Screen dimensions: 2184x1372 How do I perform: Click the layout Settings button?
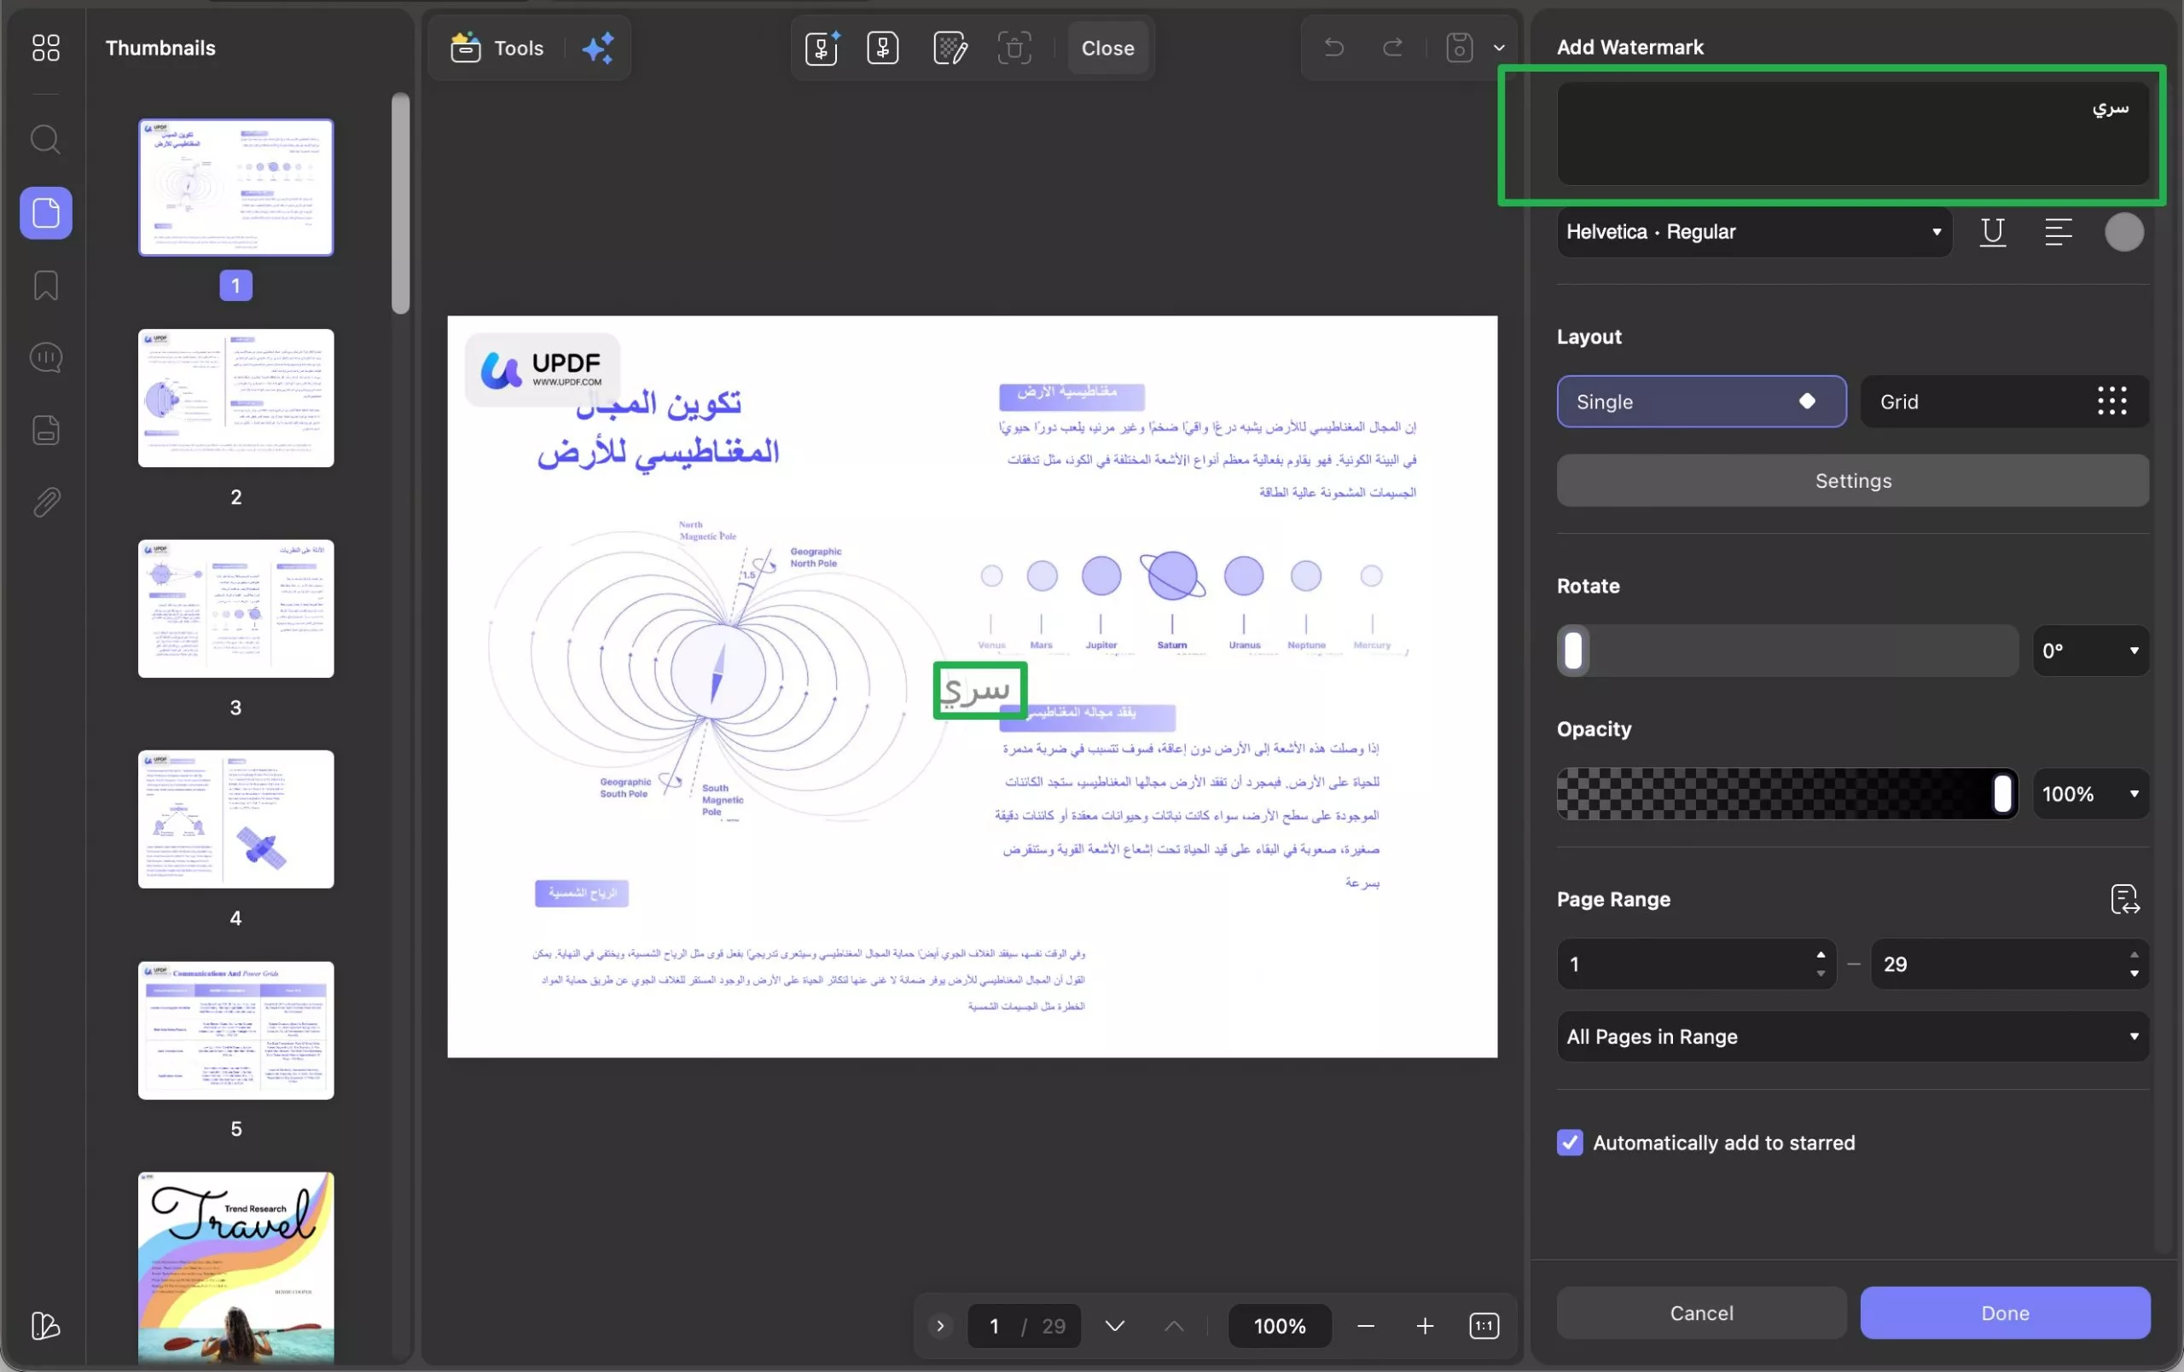click(x=1851, y=481)
